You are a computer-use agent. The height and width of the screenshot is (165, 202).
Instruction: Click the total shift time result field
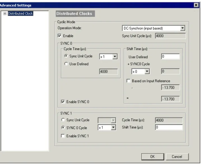tap(170, 99)
